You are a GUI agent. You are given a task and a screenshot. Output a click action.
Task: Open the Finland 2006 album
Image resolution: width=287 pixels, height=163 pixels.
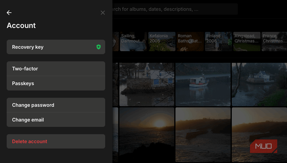click(218, 42)
